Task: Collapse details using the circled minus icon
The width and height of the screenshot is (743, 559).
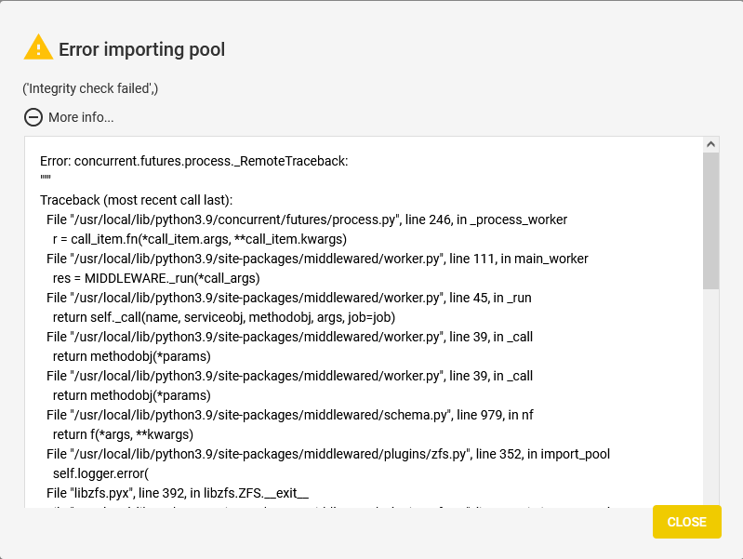Action: pos(33,117)
